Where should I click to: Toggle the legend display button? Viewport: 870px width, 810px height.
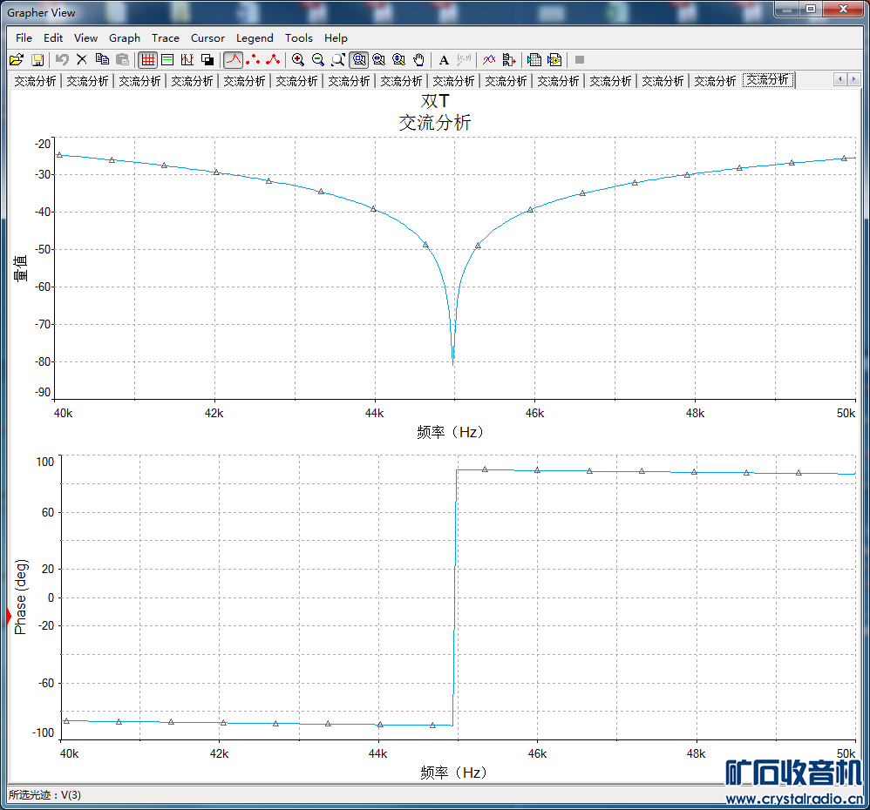(x=167, y=60)
